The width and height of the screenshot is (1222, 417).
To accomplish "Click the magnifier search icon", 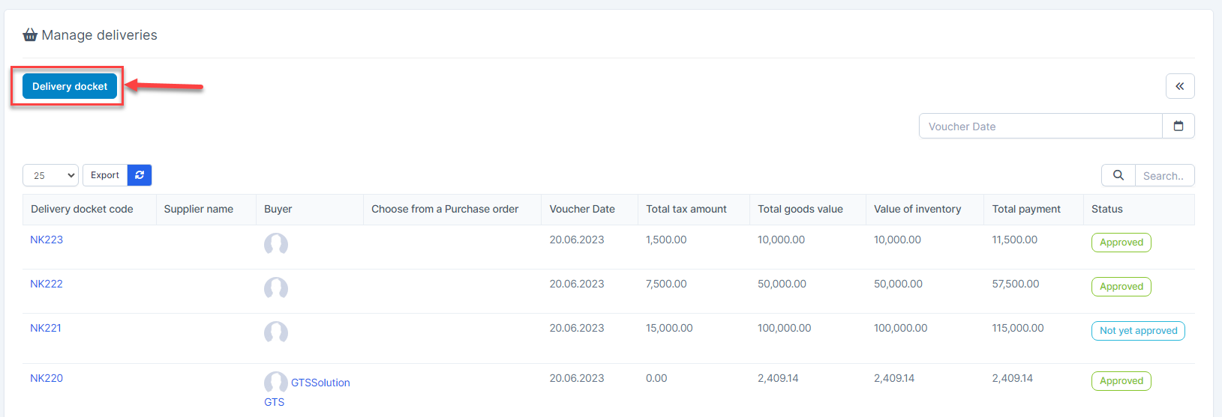I will 1118,175.
